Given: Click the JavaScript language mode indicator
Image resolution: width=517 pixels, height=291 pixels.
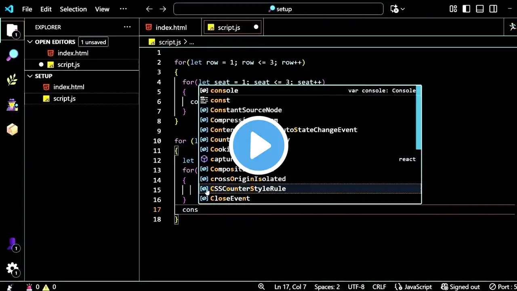Looking at the screenshot, I should coord(414,287).
